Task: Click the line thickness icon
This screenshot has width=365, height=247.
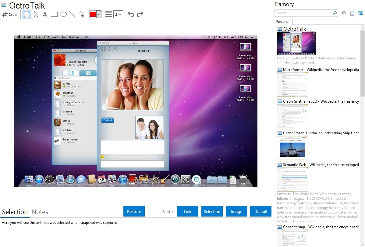Action: [x=108, y=14]
